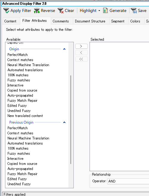
Task: Select Context matches under Origin
Action: coord(20,60)
